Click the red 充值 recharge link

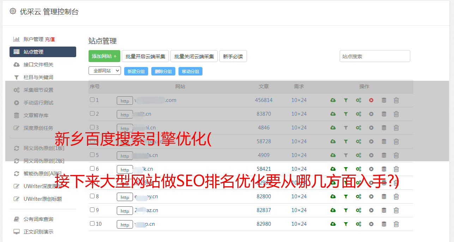(x=50, y=39)
